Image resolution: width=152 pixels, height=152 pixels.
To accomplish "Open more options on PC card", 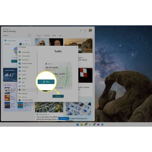I will (90, 100).
